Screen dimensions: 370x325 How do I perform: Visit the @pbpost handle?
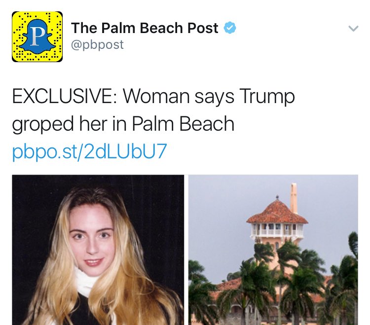[97, 44]
